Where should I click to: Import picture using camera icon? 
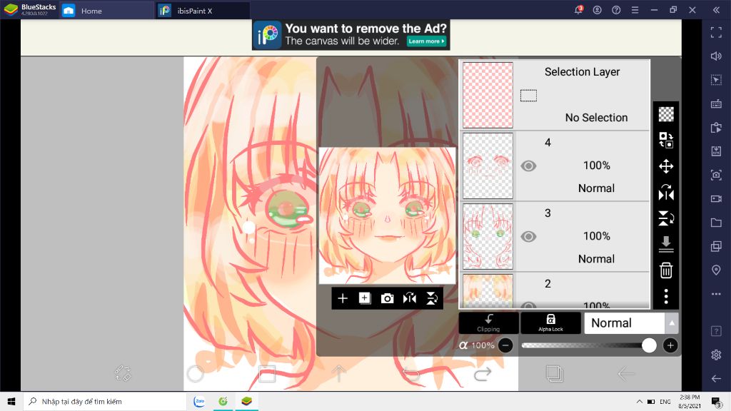pos(387,298)
